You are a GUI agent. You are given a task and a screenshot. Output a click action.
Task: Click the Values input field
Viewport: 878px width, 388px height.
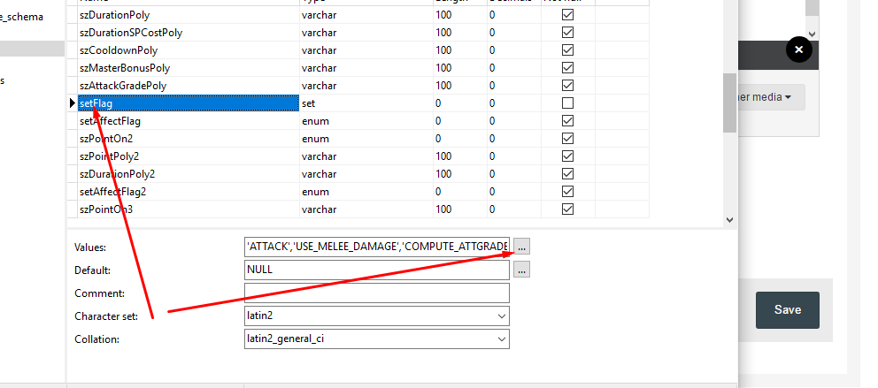tap(377, 246)
